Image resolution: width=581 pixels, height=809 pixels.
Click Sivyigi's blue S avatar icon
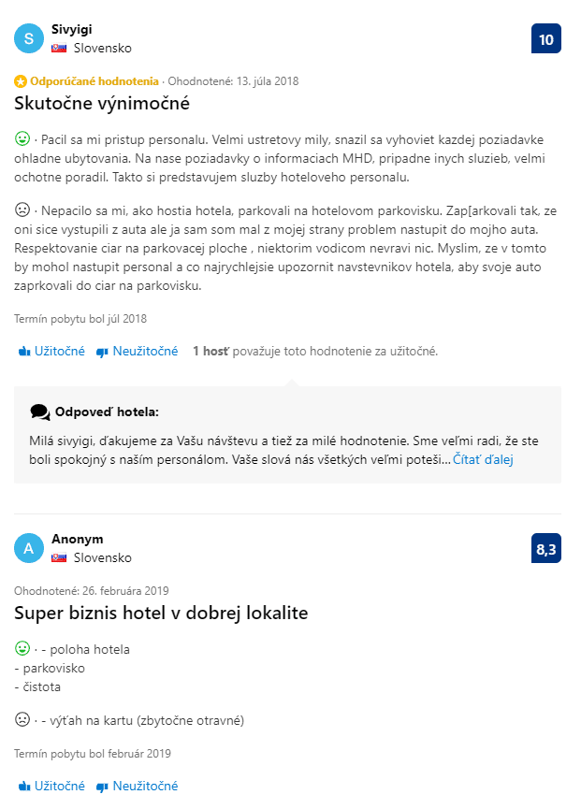click(x=29, y=38)
